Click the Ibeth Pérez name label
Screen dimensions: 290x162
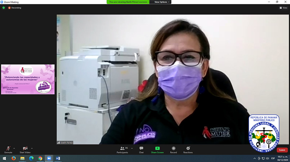coord(65,143)
